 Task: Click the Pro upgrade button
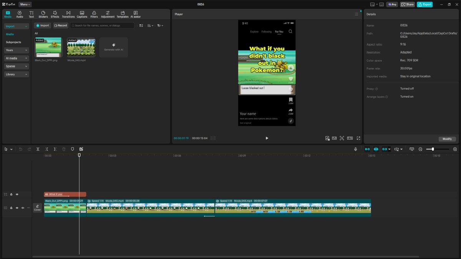(x=392, y=4)
